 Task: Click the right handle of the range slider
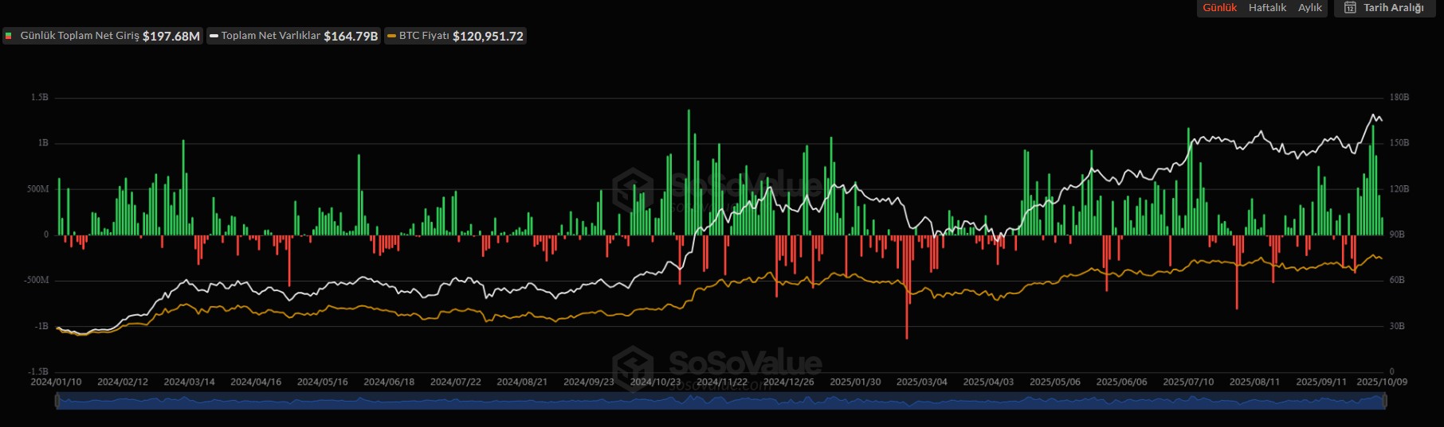1385,401
